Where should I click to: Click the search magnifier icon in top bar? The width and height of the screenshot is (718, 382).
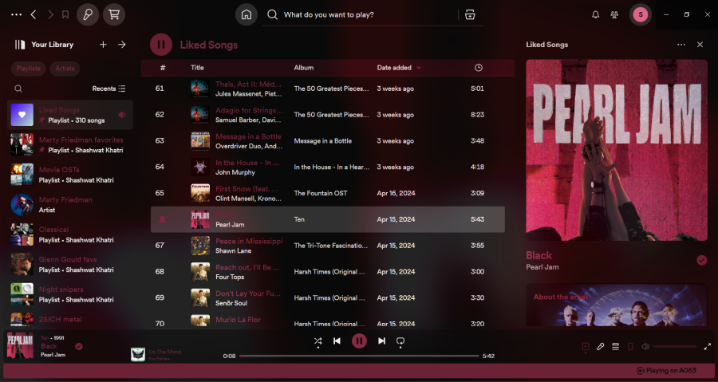(x=273, y=14)
